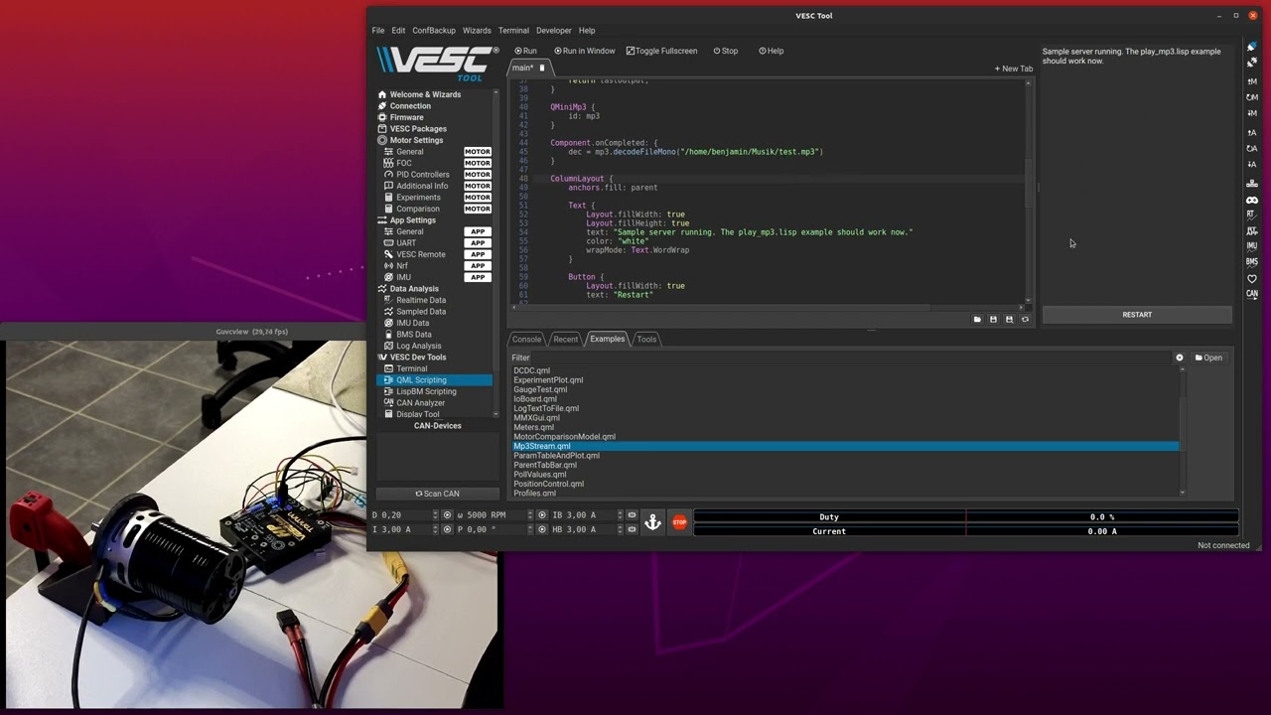Screen dimensions: 1271x715
Task: Run position P 0,00 play button
Action: [542, 529]
